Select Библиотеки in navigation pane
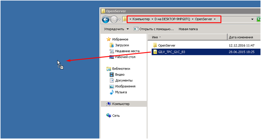This screenshot has height=139, width=261. (x=121, y=69)
